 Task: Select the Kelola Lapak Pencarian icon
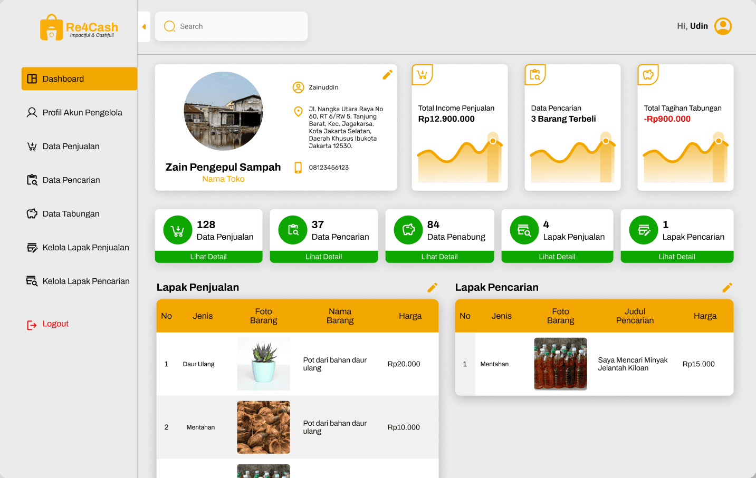click(x=32, y=281)
